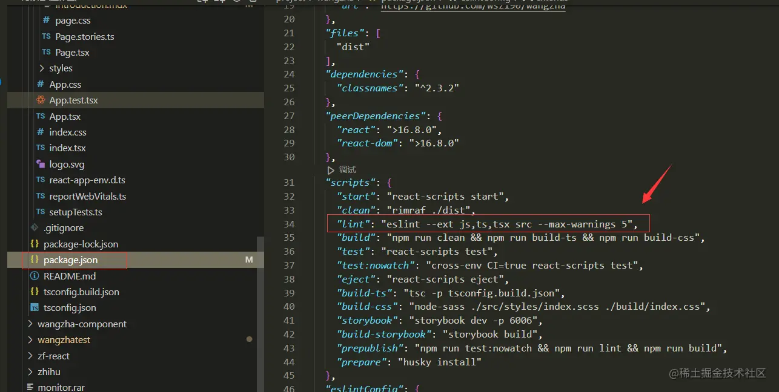Image resolution: width=779 pixels, height=392 pixels.
Task: Click the TS icon beside index.tsx
Action: (41, 148)
